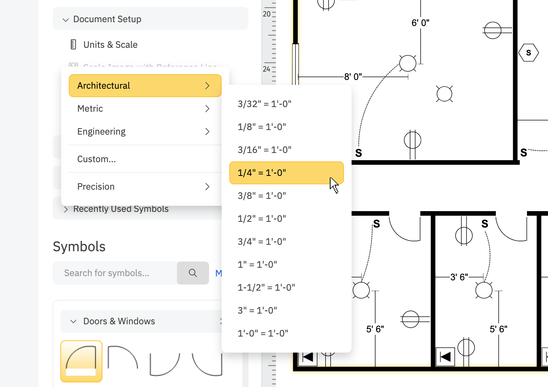548x387 pixels.
Task: Collapse the Document Setup section
Action: coord(65,19)
